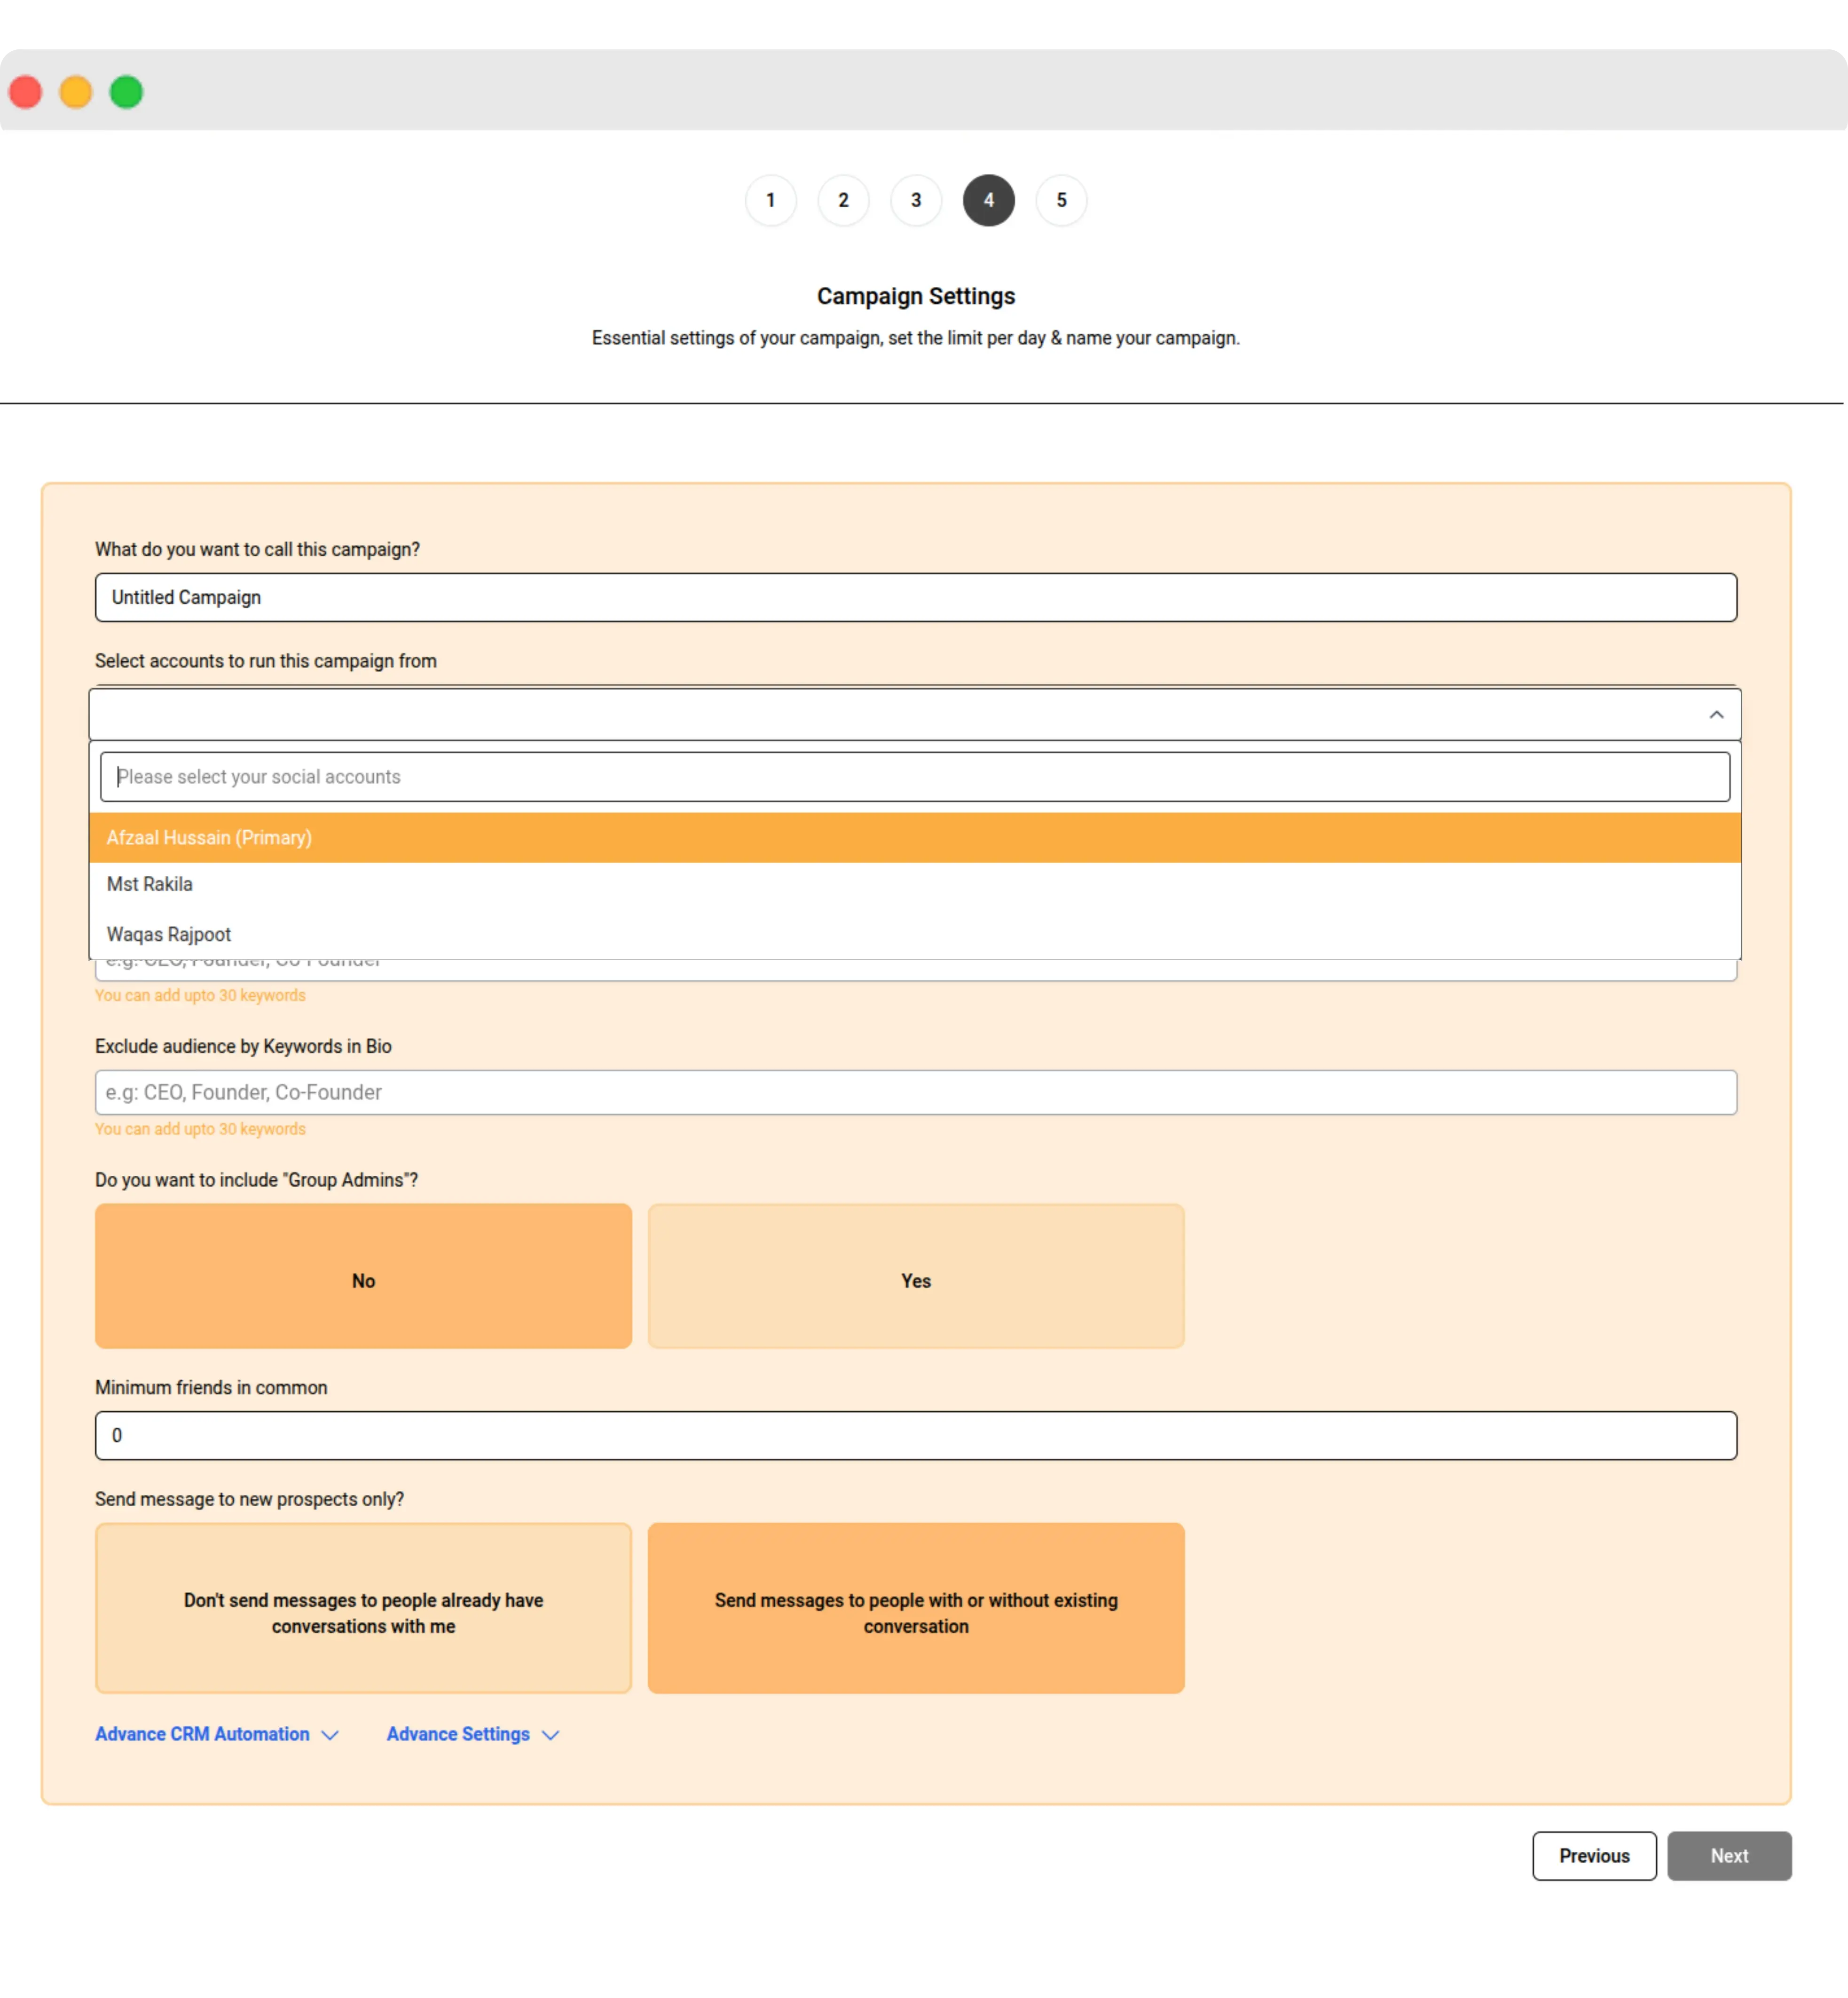
Task: Select "Yes" for including Group Admins
Action: 916,1276
